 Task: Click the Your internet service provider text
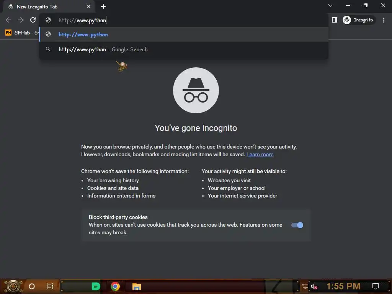point(242,196)
